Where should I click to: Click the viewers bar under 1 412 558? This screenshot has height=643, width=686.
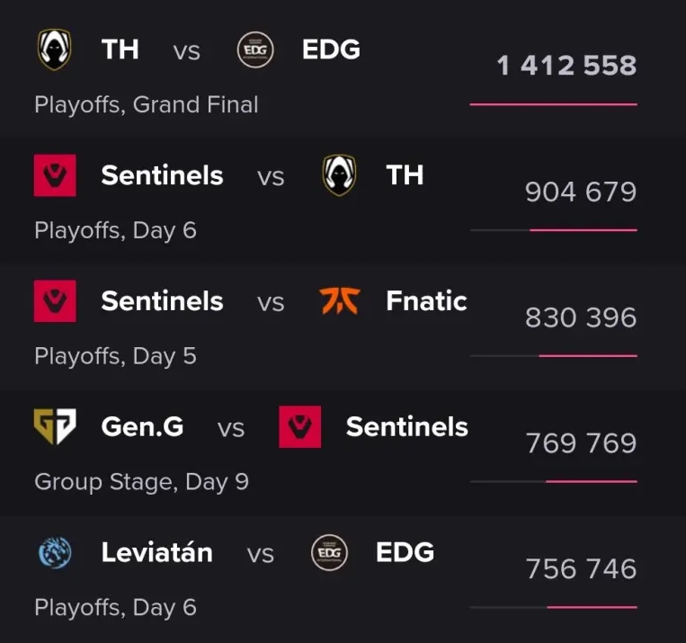pos(553,105)
